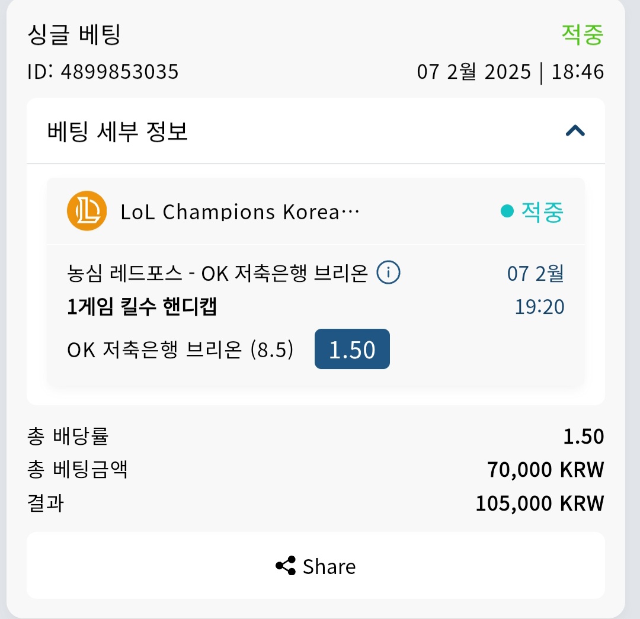Click the League of Legends orange logo icon

[x=87, y=211]
